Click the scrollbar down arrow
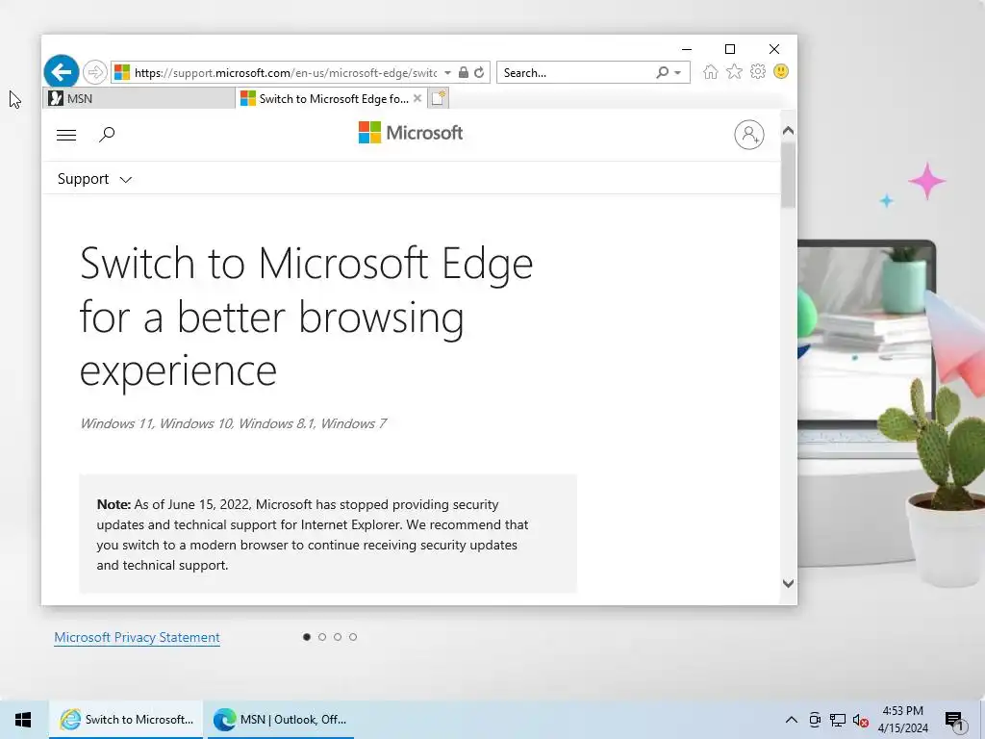This screenshot has height=739, width=985. pyautogui.click(x=788, y=584)
